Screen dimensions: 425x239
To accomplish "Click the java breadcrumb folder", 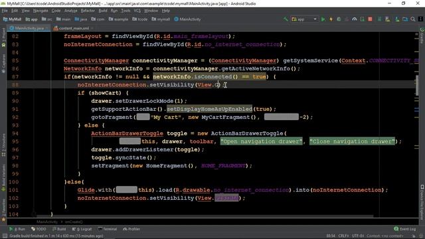I will pyautogui.click(x=81, y=19).
